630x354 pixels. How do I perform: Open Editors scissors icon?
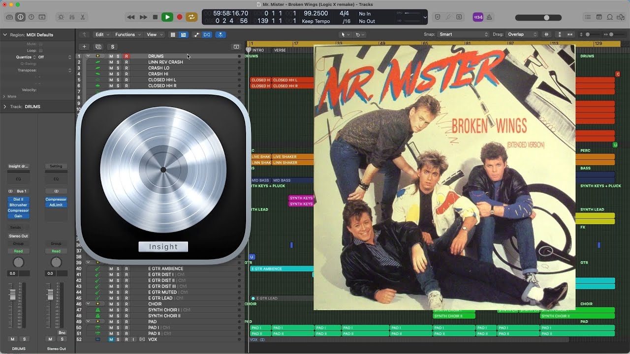pos(83,17)
